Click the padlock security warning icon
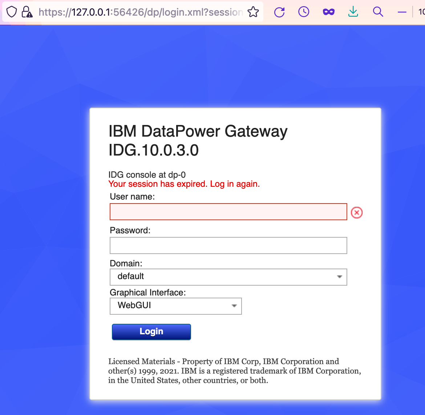This screenshot has height=415, width=425. coord(27,12)
